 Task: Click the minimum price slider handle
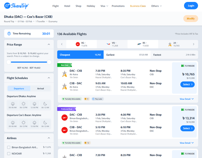(9, 62)
